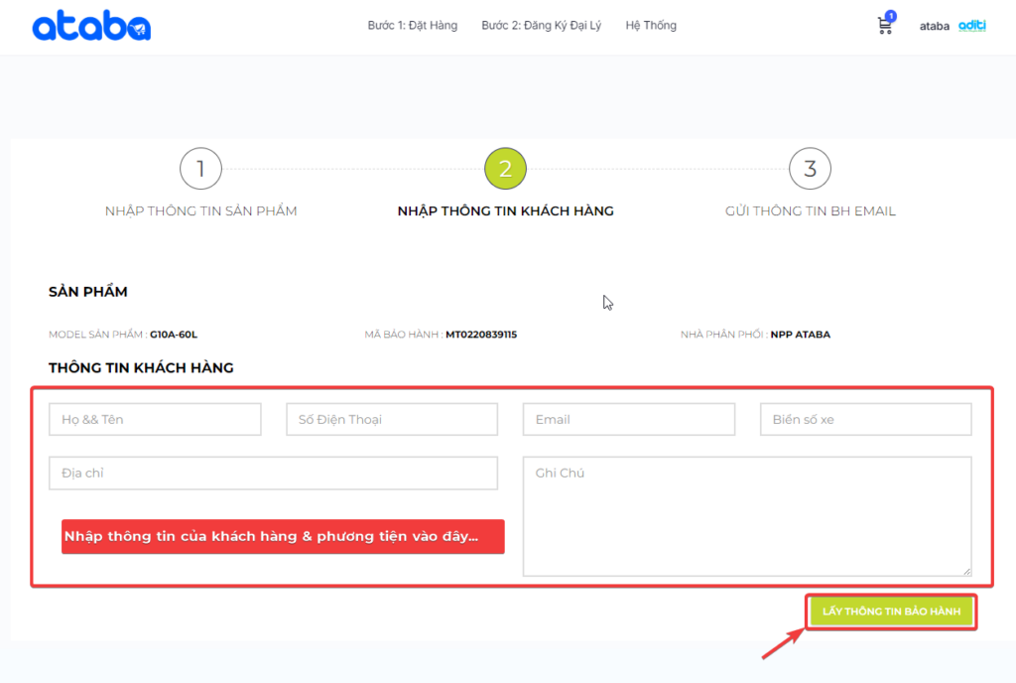
Task: Click into the Email input field
Action: tap(629, 419)
